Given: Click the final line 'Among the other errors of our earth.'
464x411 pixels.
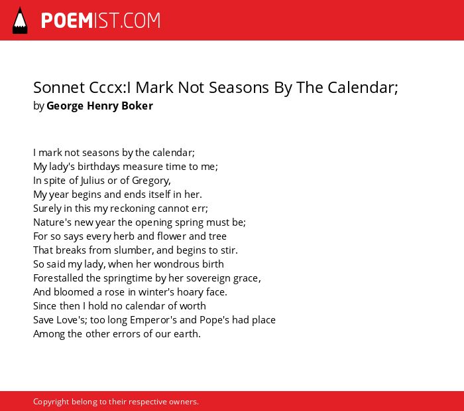Looking at the screenshot, I should (117, 334).
